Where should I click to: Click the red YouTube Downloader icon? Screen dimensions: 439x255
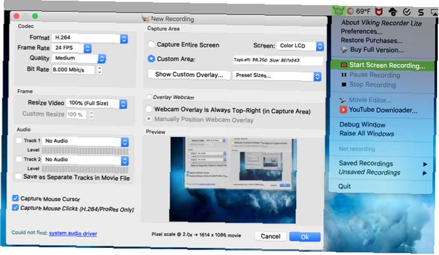[x=343, y=109]
